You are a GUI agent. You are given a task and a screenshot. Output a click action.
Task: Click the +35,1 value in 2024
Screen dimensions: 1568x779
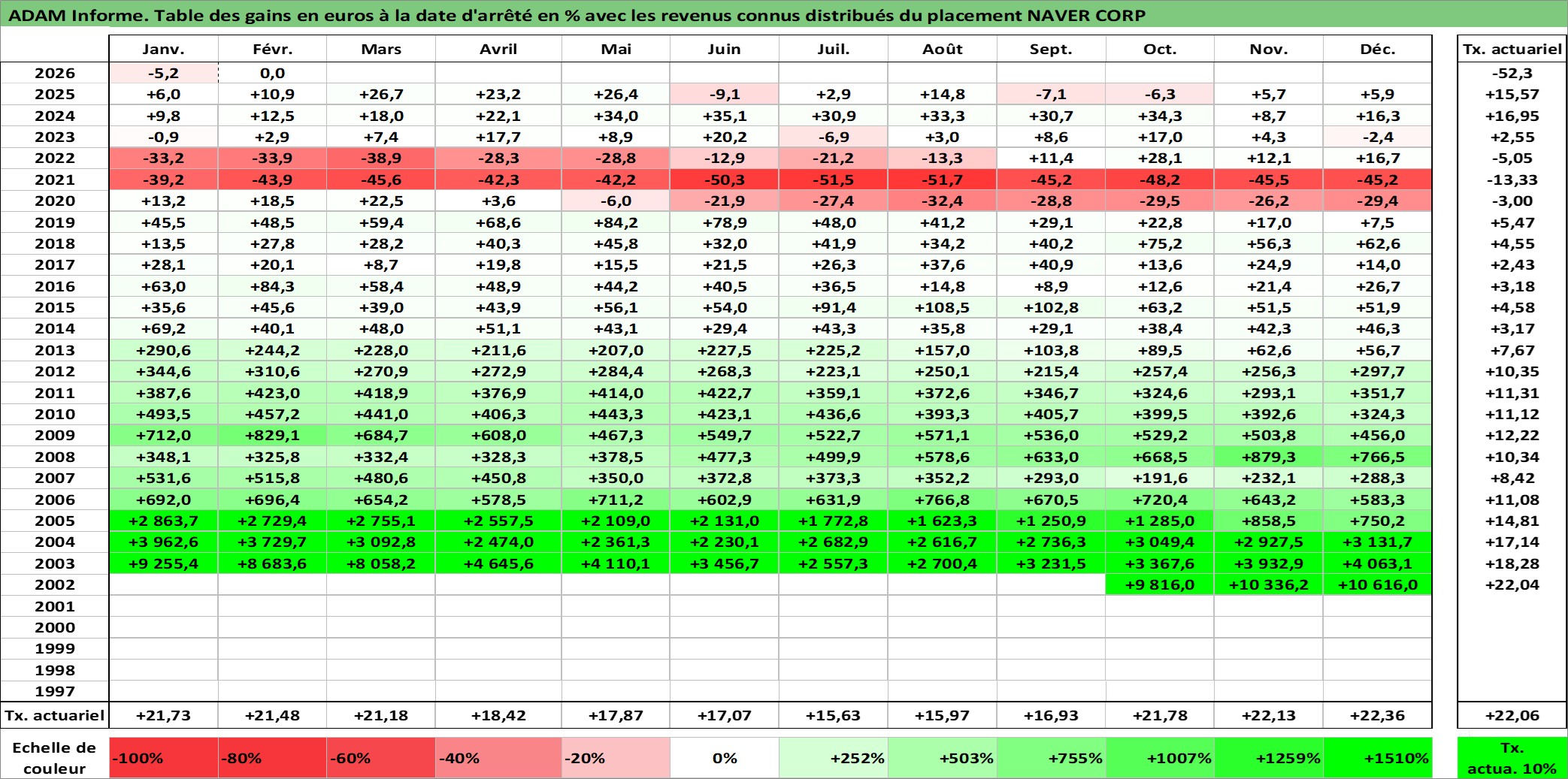[724, 116]
